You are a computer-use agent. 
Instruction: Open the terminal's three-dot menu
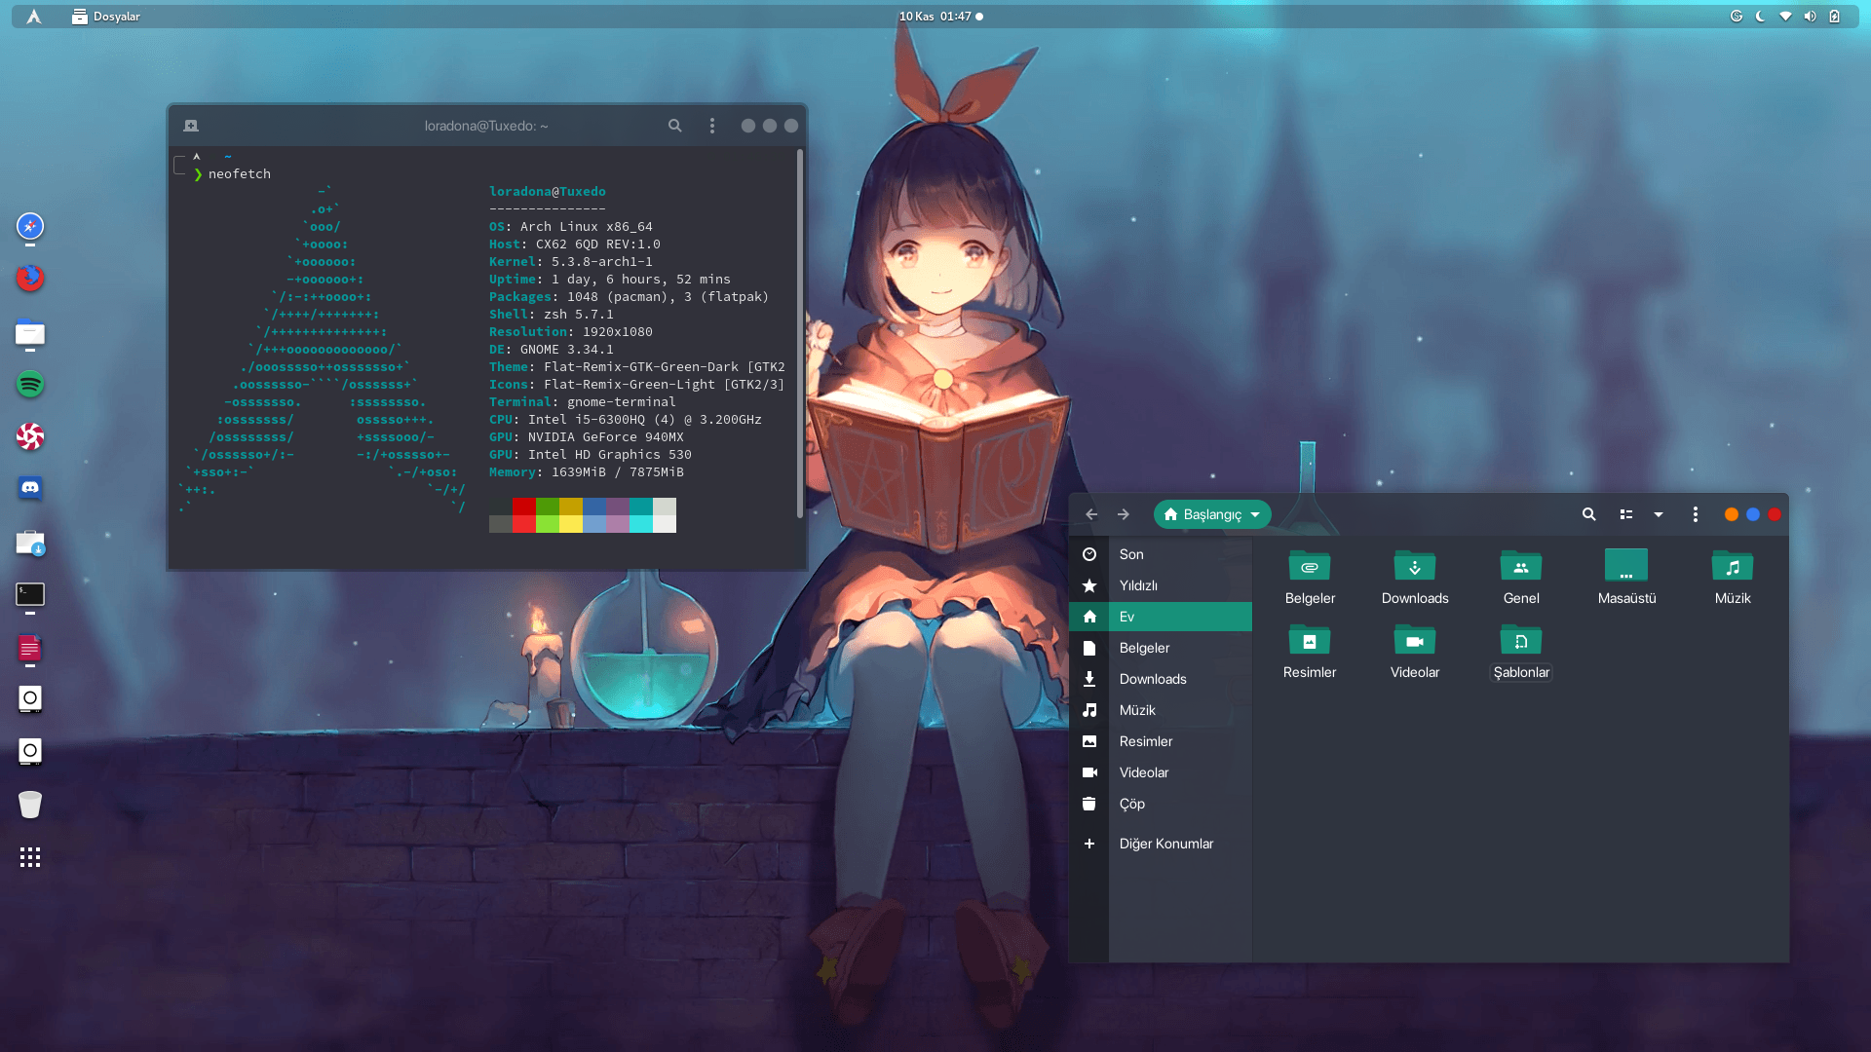click(712, 126)
